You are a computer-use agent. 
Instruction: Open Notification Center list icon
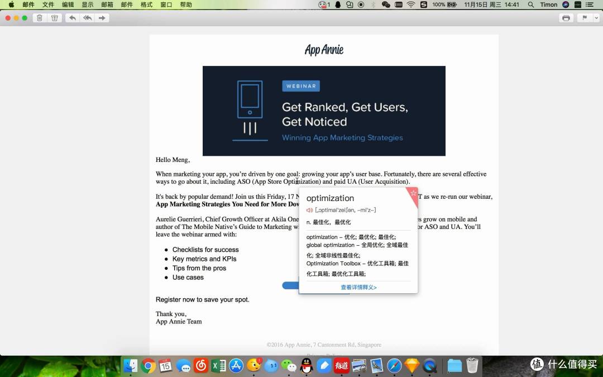[x=589, y=4]
